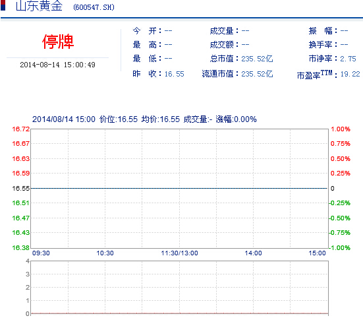Click the flat price line in the chart
Viewport: 363px width, 318px height.
[179, 189]
